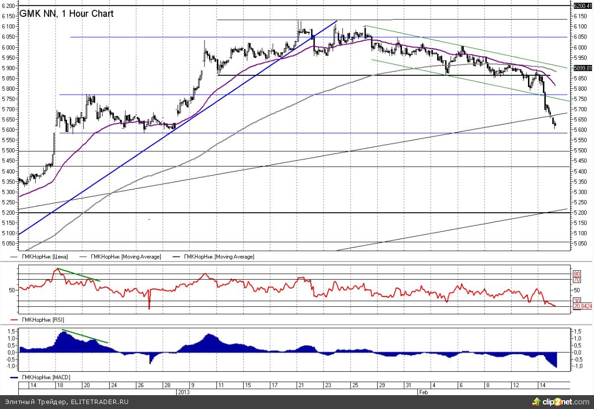Click the 2013 year marker on time axis
This screenshot has height=409, width=594.
click(x=184, y=392)
